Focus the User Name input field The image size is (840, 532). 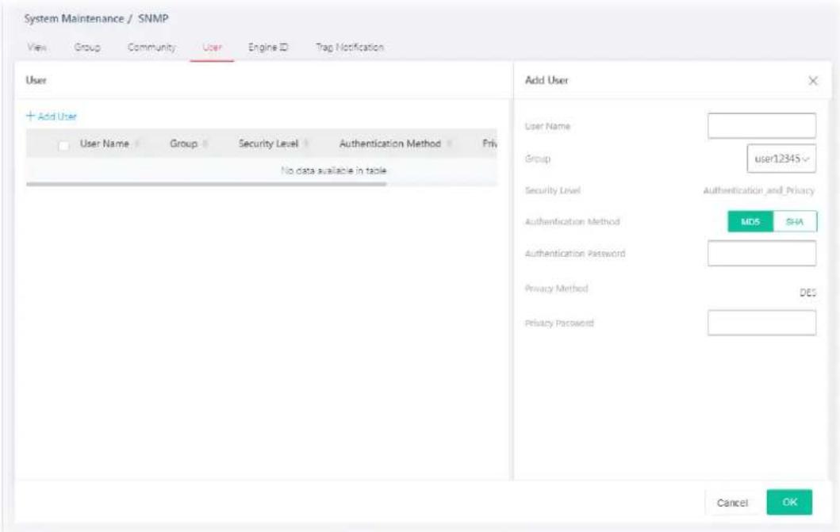pos(761,126)
